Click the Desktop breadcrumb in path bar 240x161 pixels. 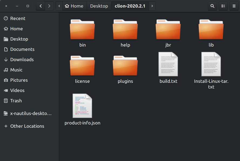tap(99, 6)
